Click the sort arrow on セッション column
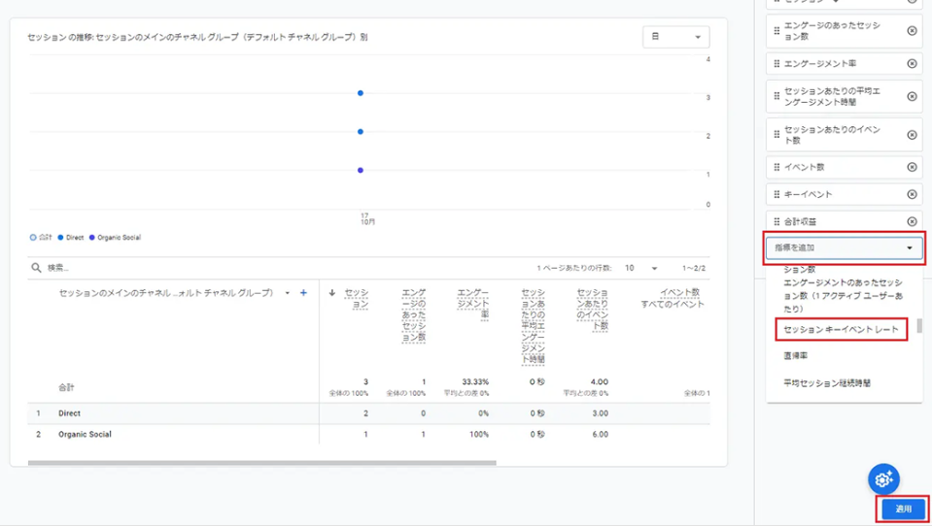The image size is (932, 526). (332, 293)
